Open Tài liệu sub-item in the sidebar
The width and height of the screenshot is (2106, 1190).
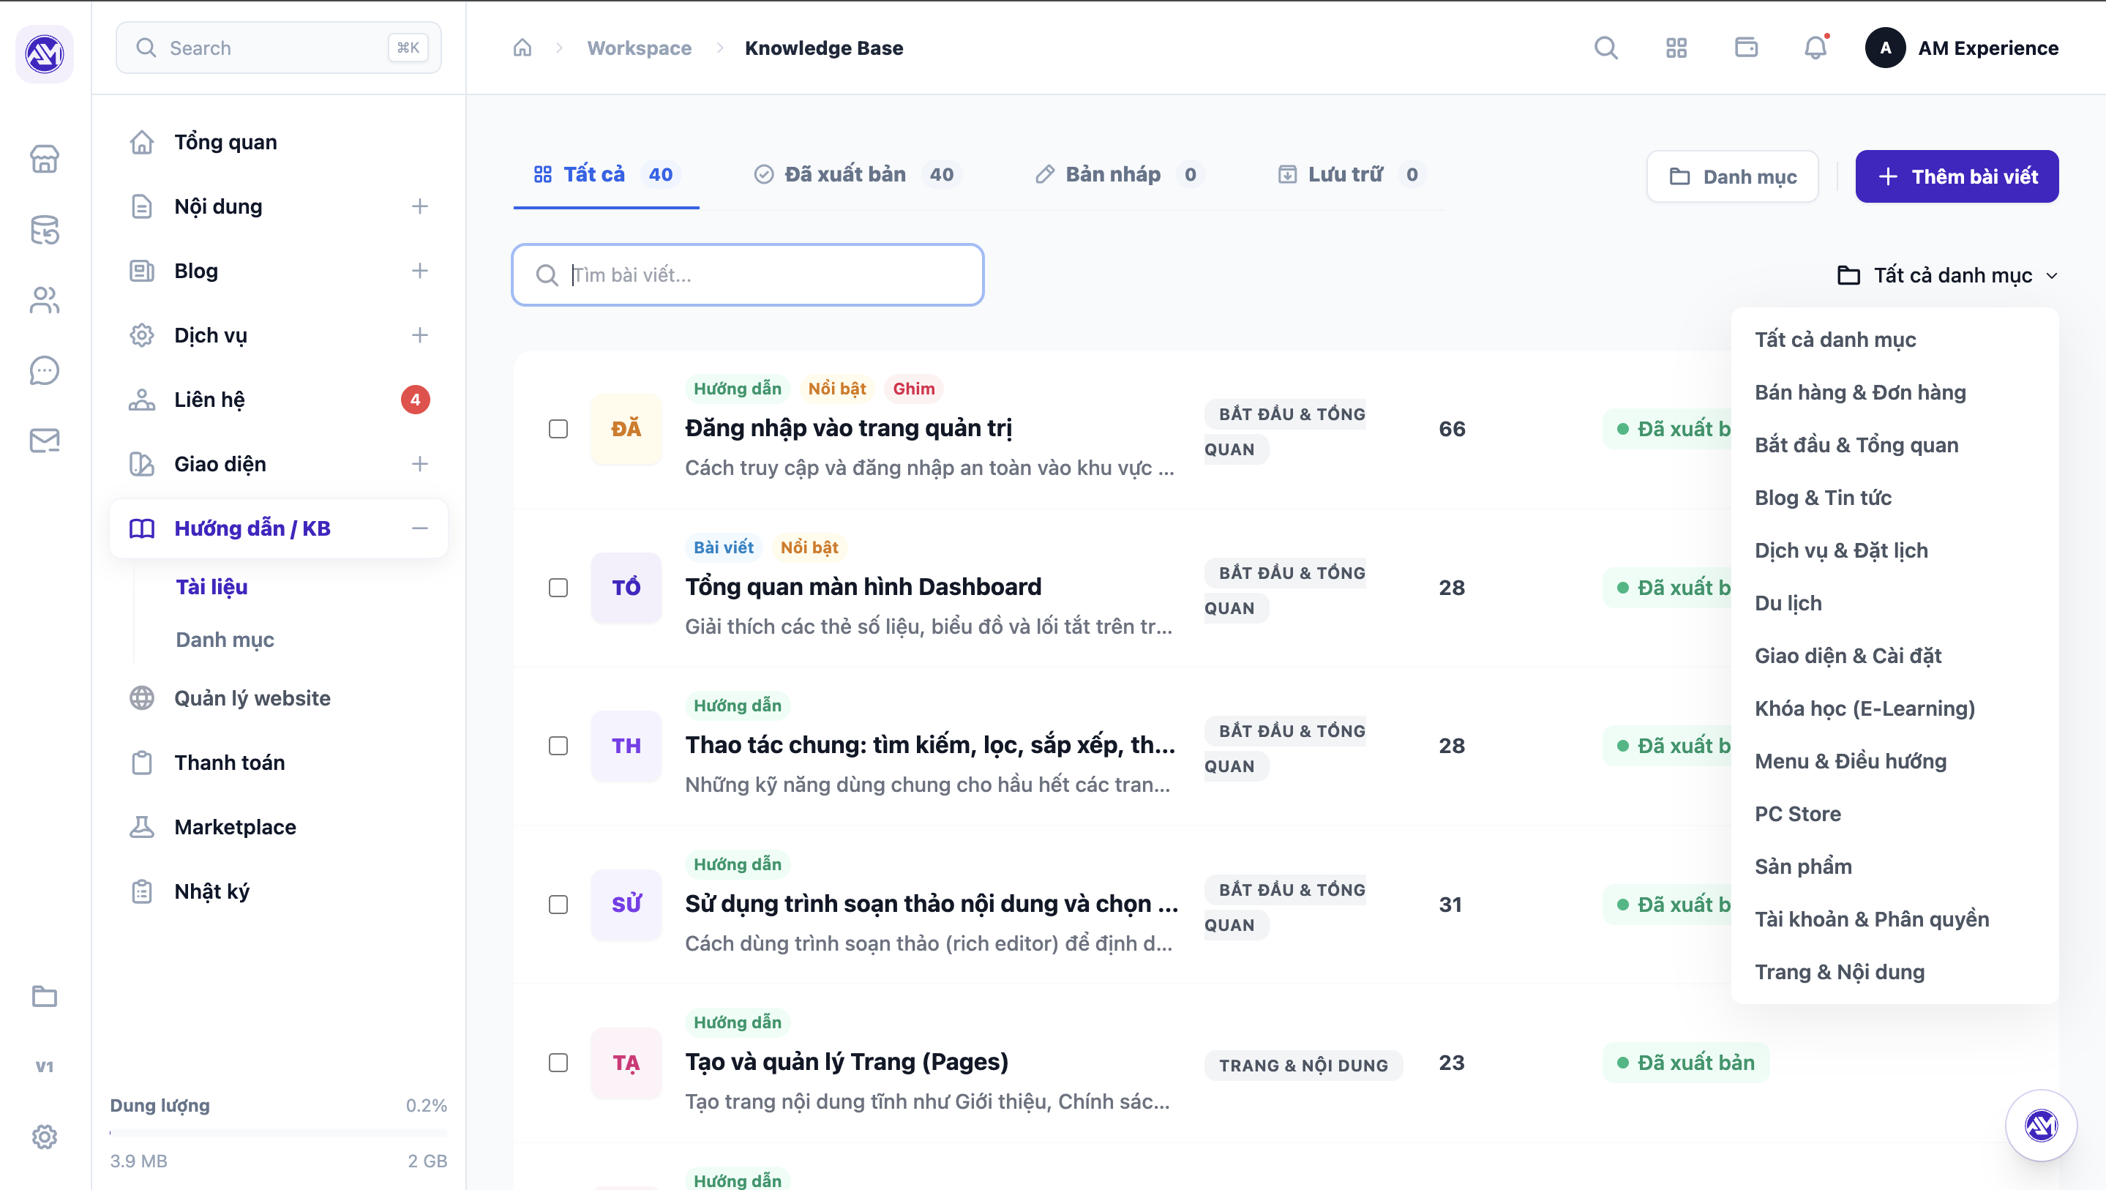pyautogui.click(x=211, y=587)
